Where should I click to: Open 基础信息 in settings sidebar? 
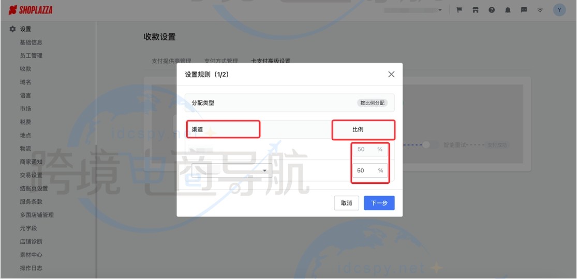pos(31,42)
